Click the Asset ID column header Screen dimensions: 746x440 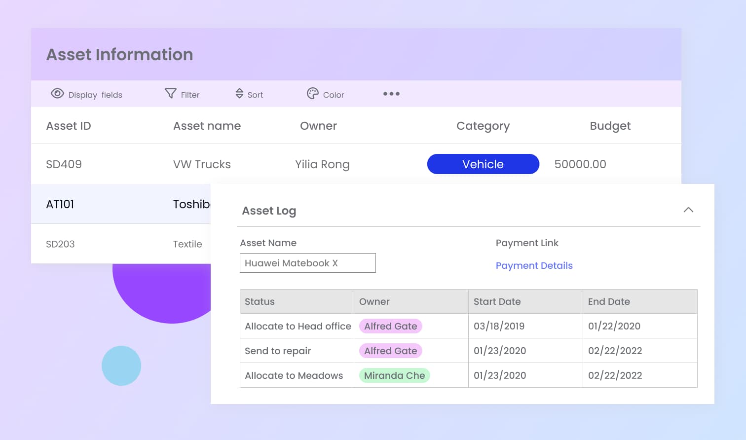coord(69,126)
